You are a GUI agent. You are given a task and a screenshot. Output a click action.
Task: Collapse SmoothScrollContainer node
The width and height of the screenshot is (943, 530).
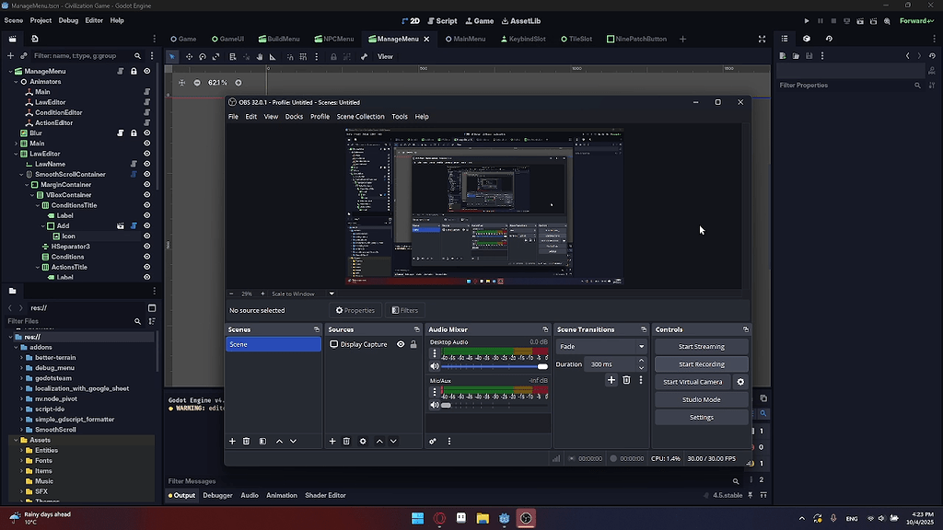tap(22, 174)
